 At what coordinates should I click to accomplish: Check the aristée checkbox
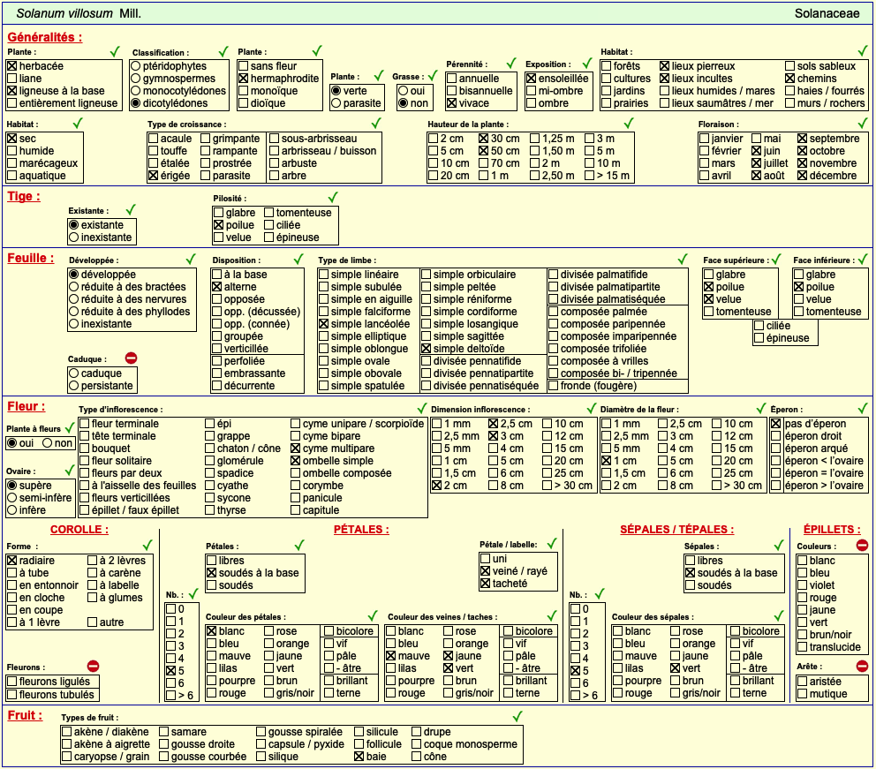click(x=802, y=682)
